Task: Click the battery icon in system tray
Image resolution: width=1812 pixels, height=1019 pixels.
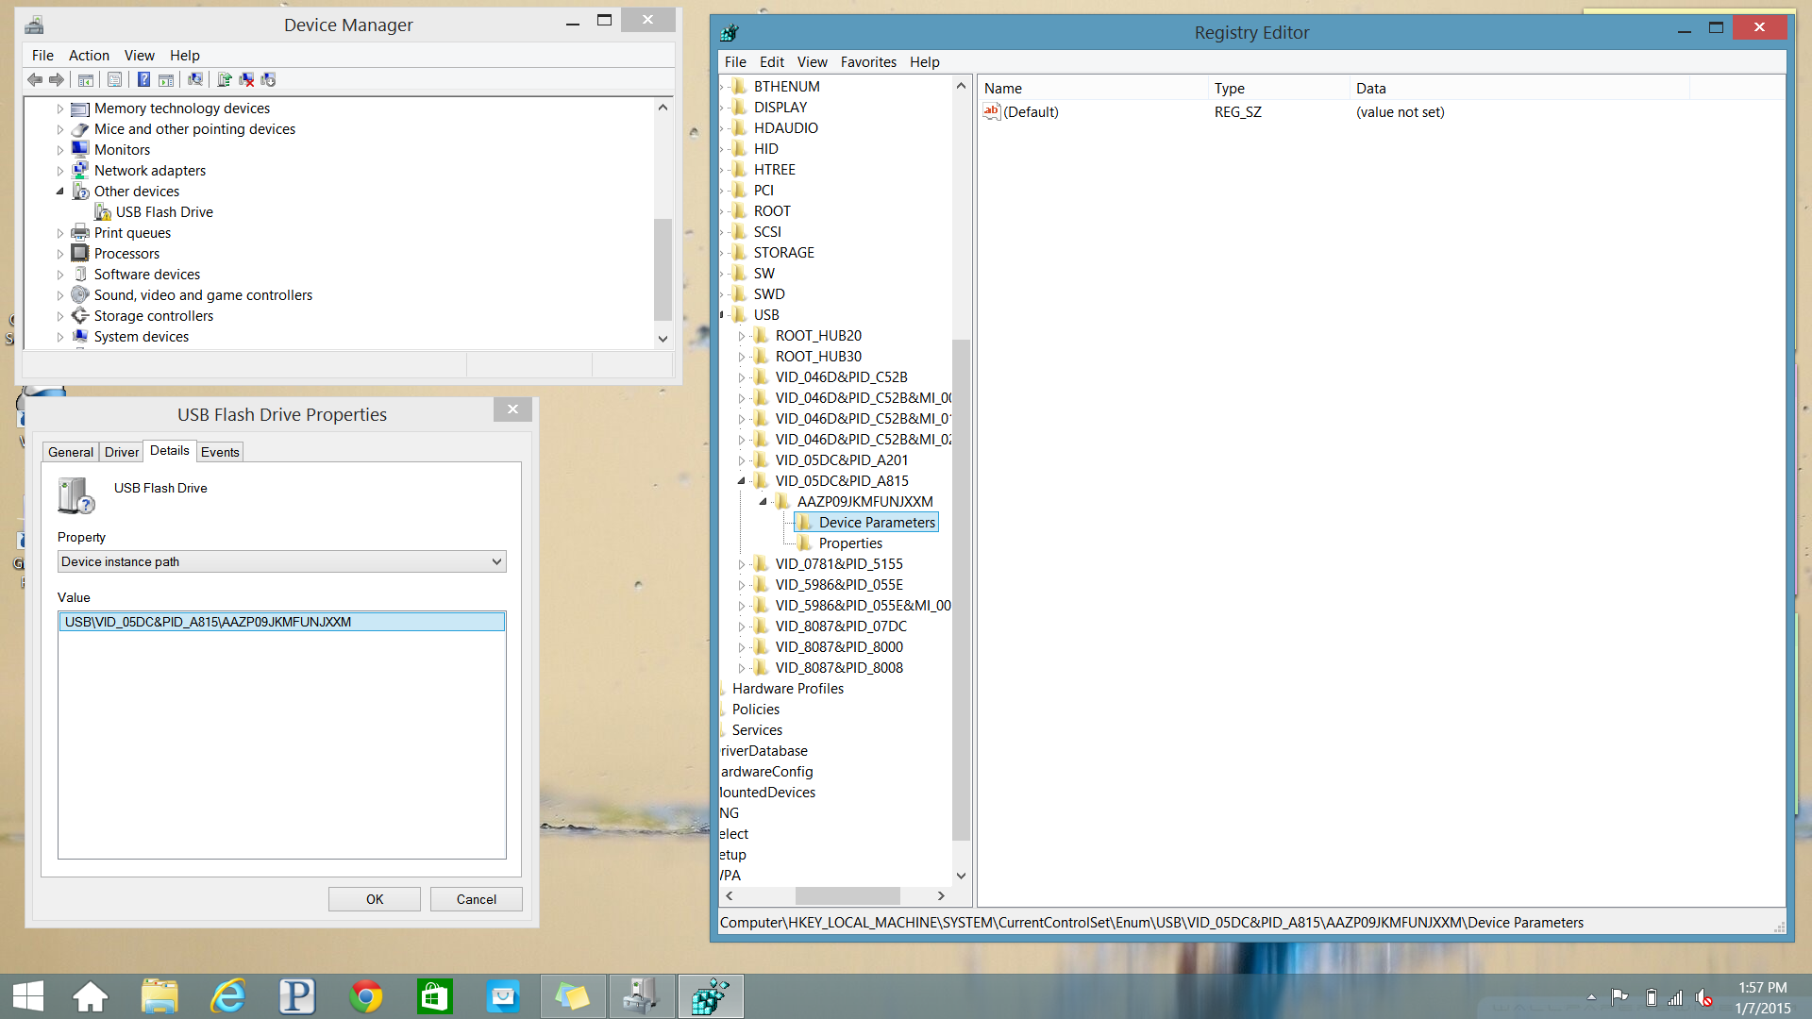Action: (x=1651, y=997)
